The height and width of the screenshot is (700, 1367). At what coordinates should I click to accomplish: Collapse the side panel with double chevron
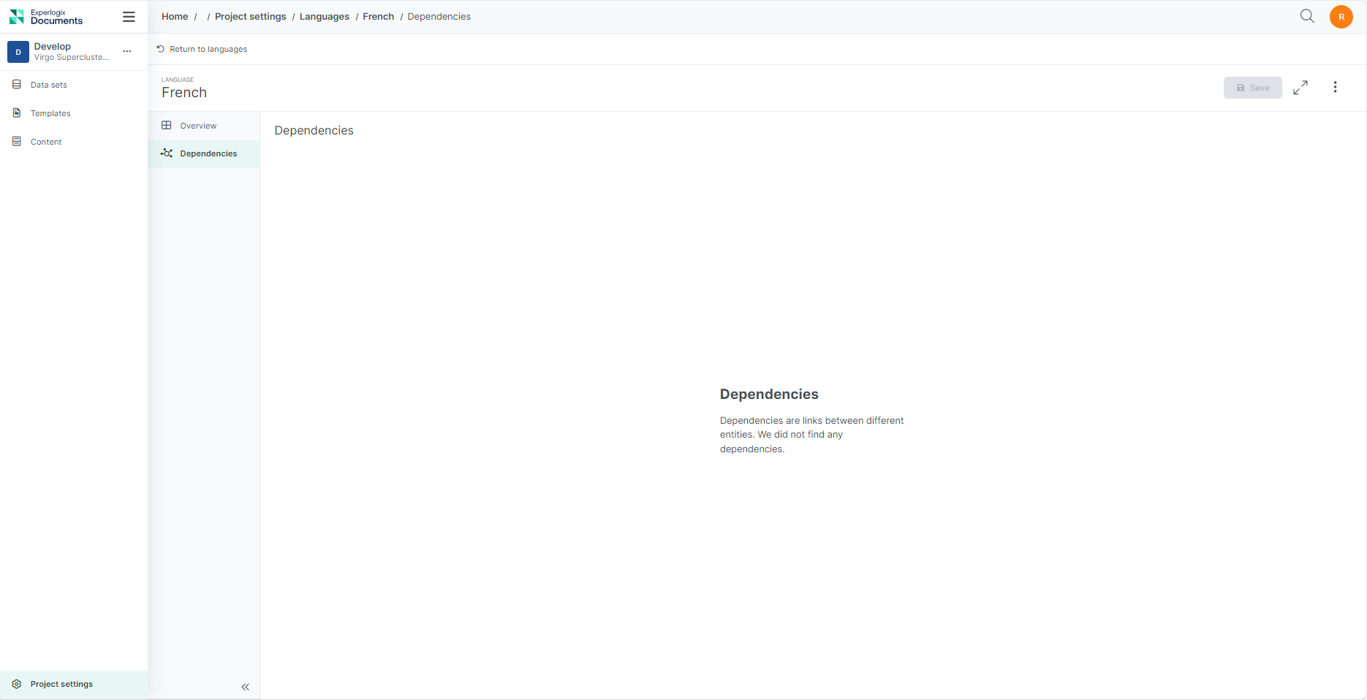246,687
